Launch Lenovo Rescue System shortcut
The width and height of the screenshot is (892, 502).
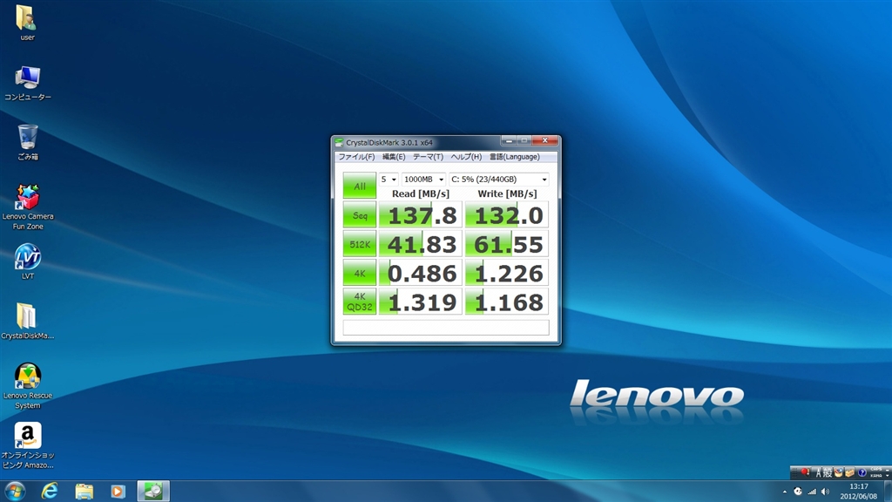click(27, 386)
